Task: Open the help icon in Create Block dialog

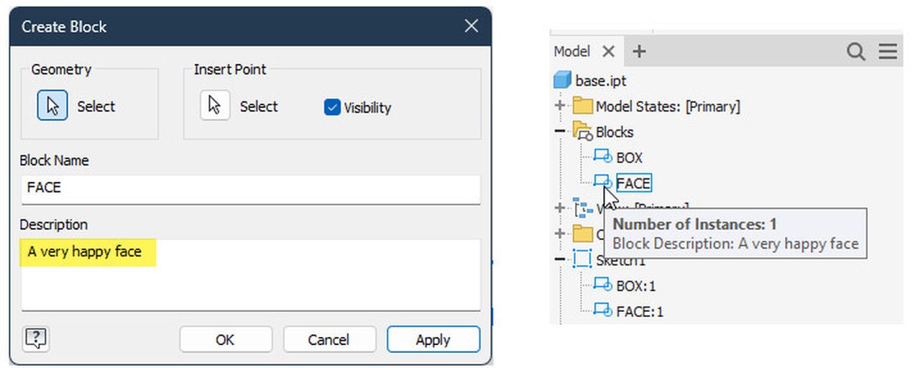Action: (35, 339)
